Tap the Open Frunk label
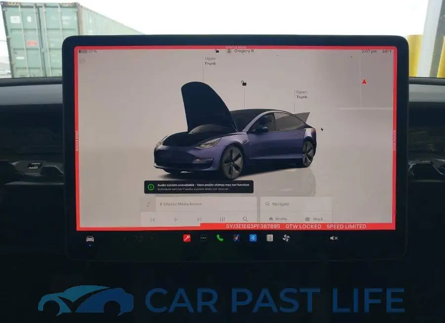 pos(210,61)
